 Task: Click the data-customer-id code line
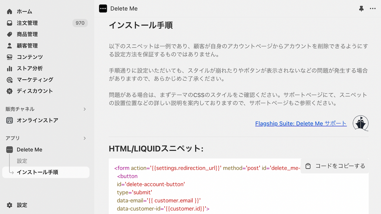163,209
